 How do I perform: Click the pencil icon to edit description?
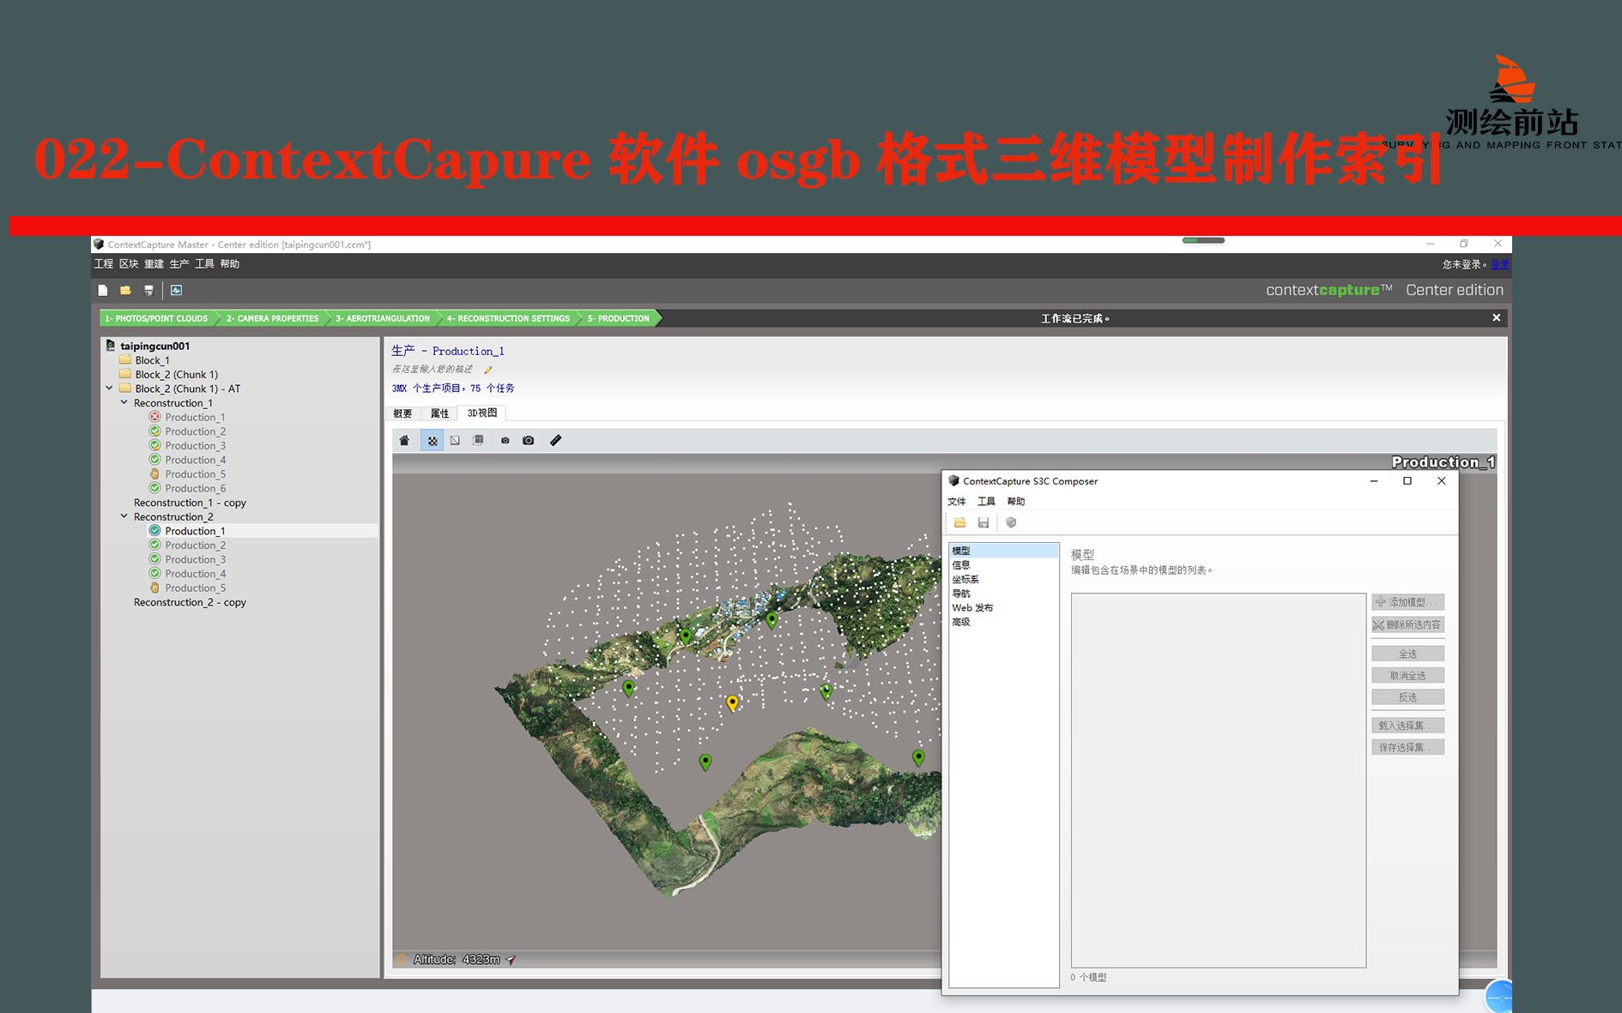click(x=488, y=370)
